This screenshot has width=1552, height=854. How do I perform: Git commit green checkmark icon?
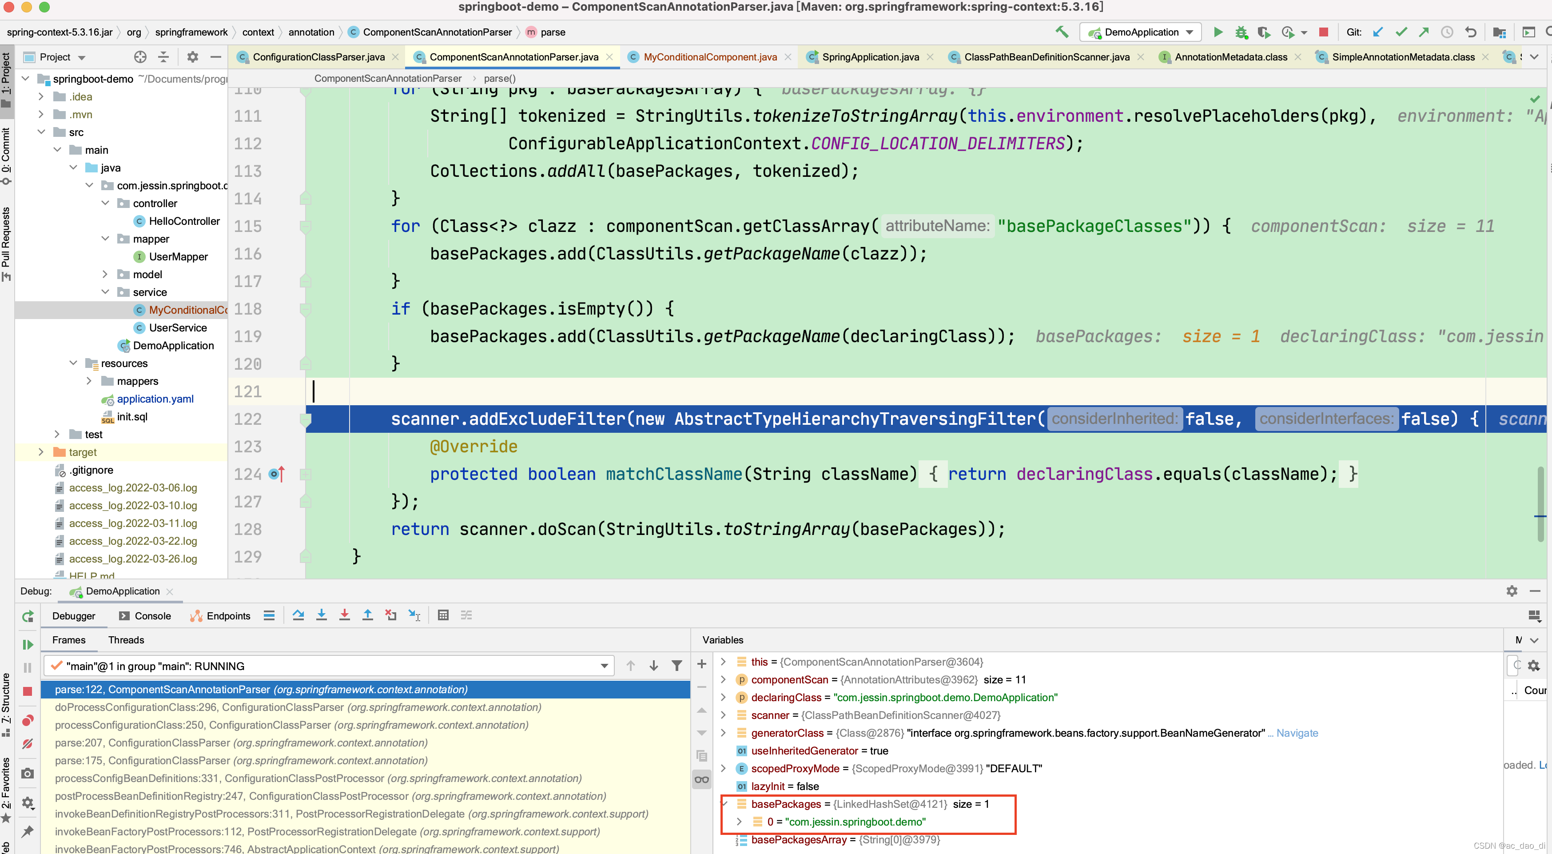pos(1401,32)
